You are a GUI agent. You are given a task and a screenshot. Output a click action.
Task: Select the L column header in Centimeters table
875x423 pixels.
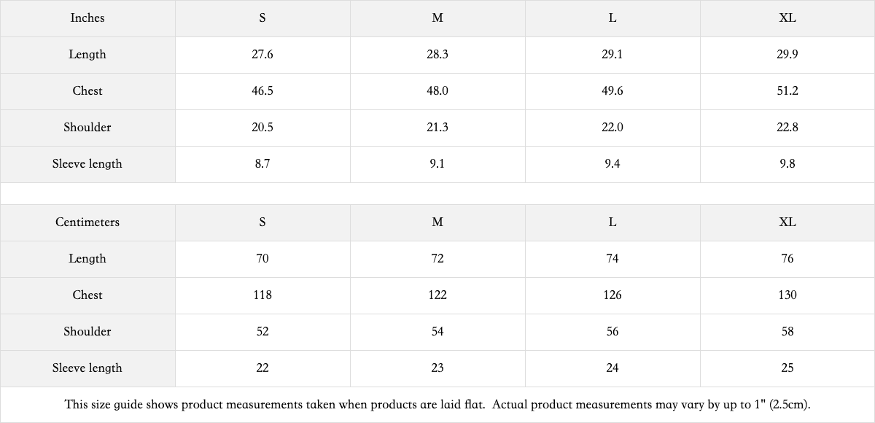[612, 222]
